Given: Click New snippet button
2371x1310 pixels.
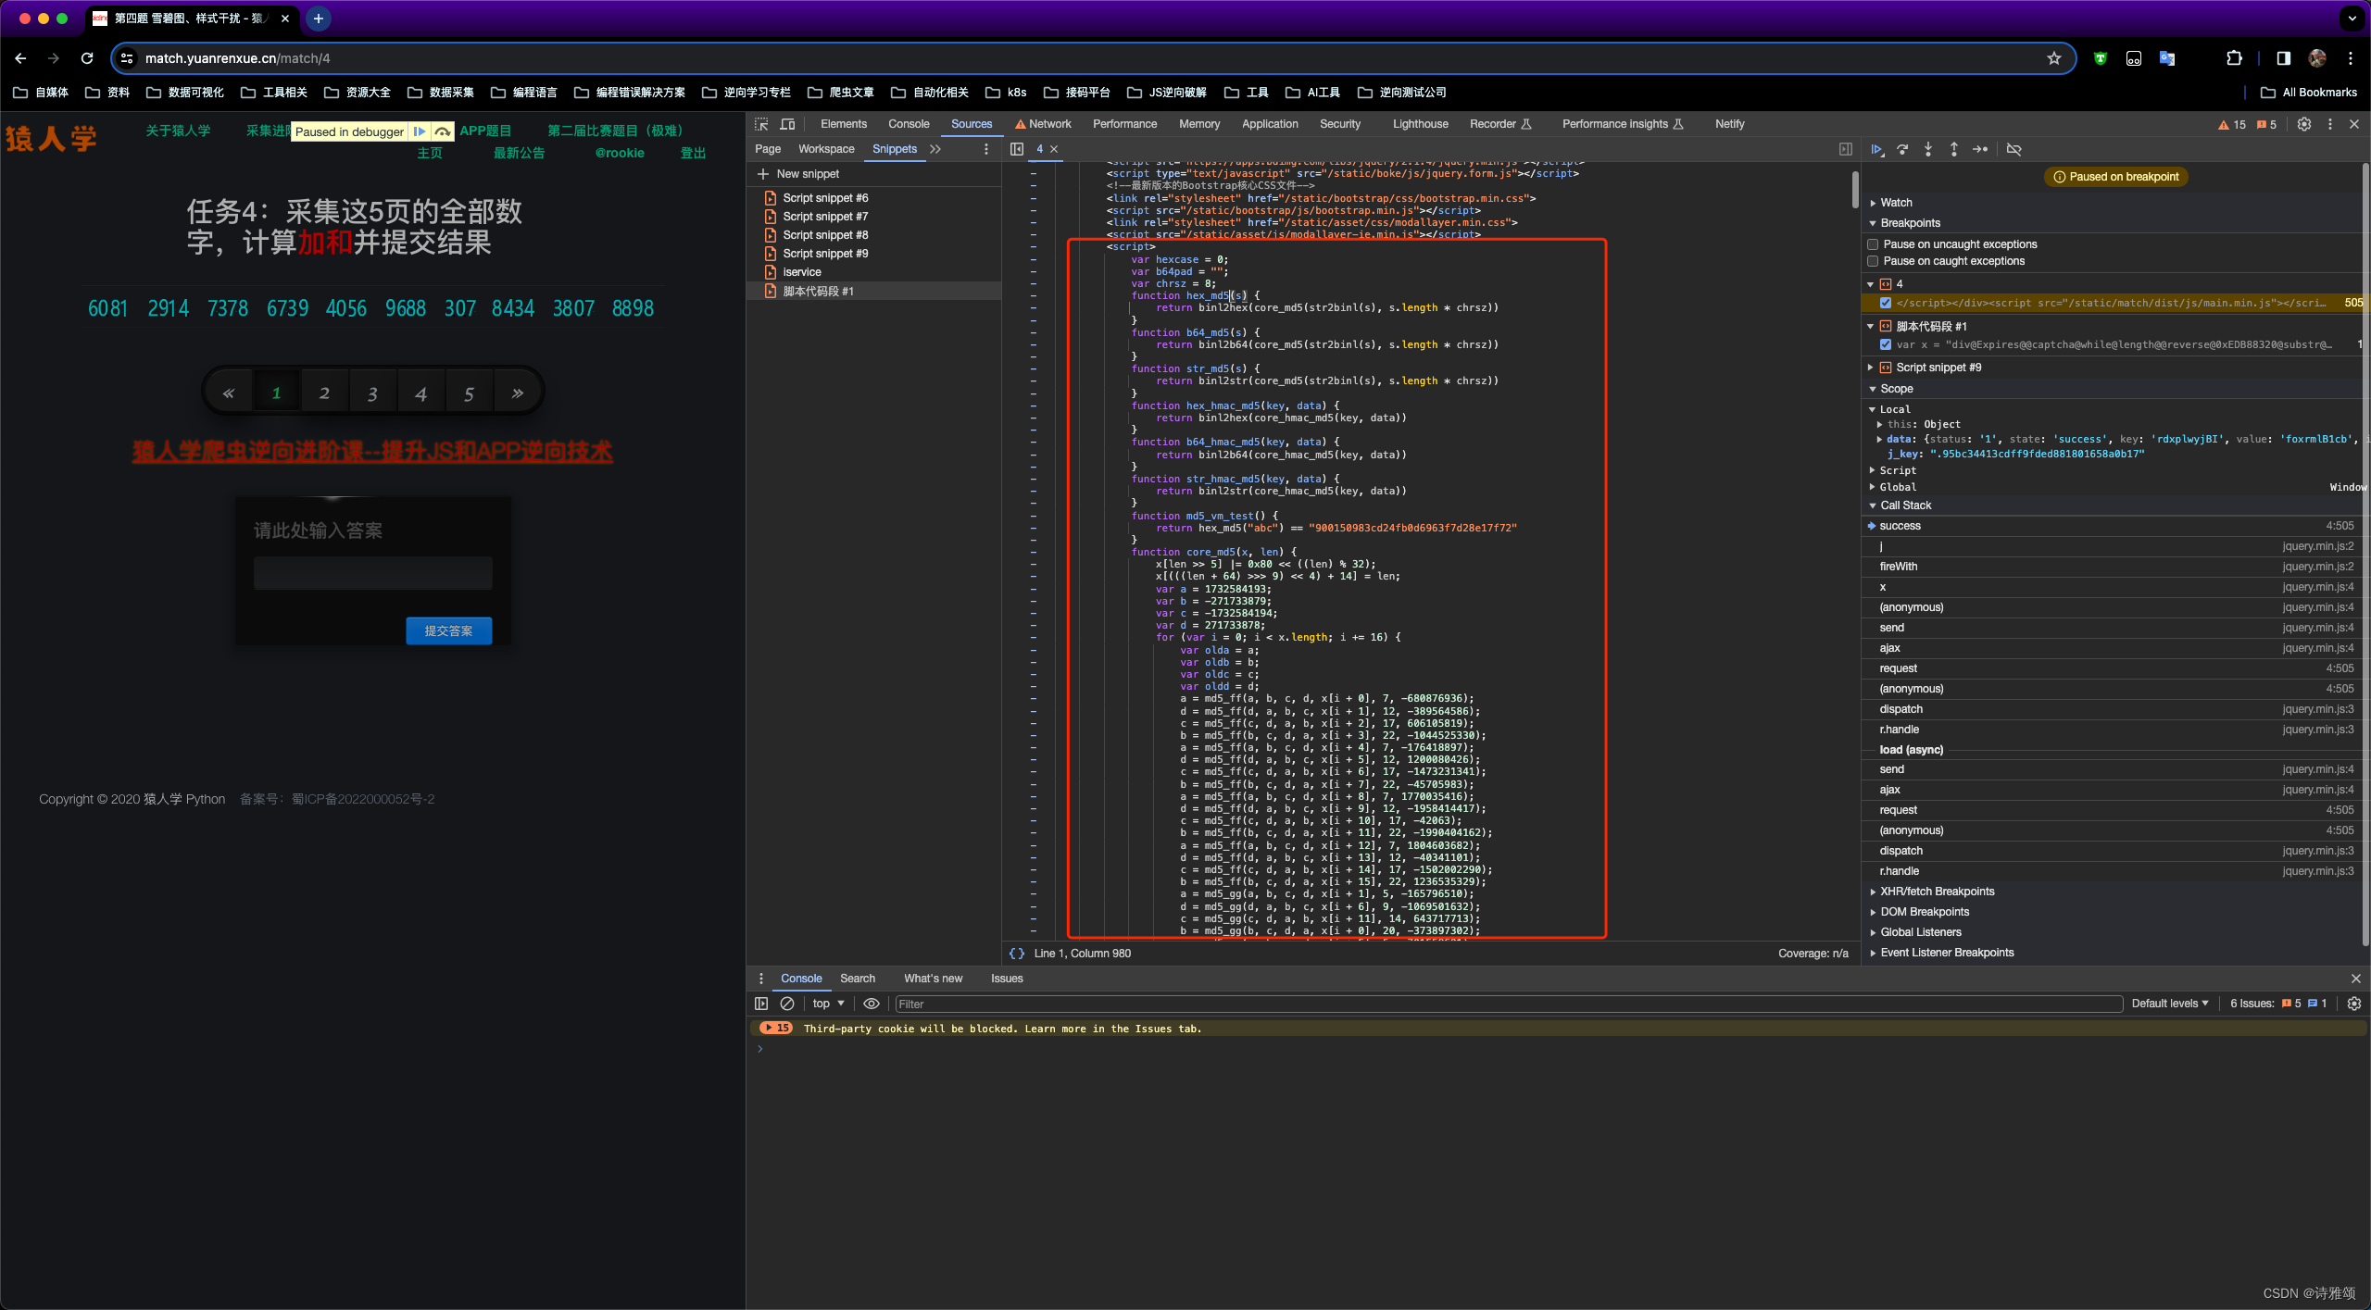Looking at the screenshot, I should tap(798, 174).
